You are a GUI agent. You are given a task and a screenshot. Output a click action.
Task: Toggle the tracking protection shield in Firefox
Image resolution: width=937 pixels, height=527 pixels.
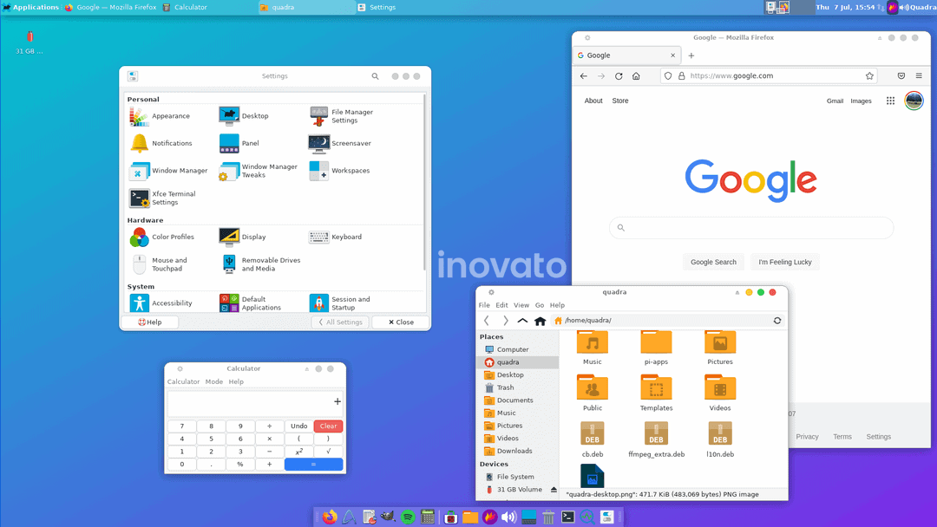click(667, 75)
